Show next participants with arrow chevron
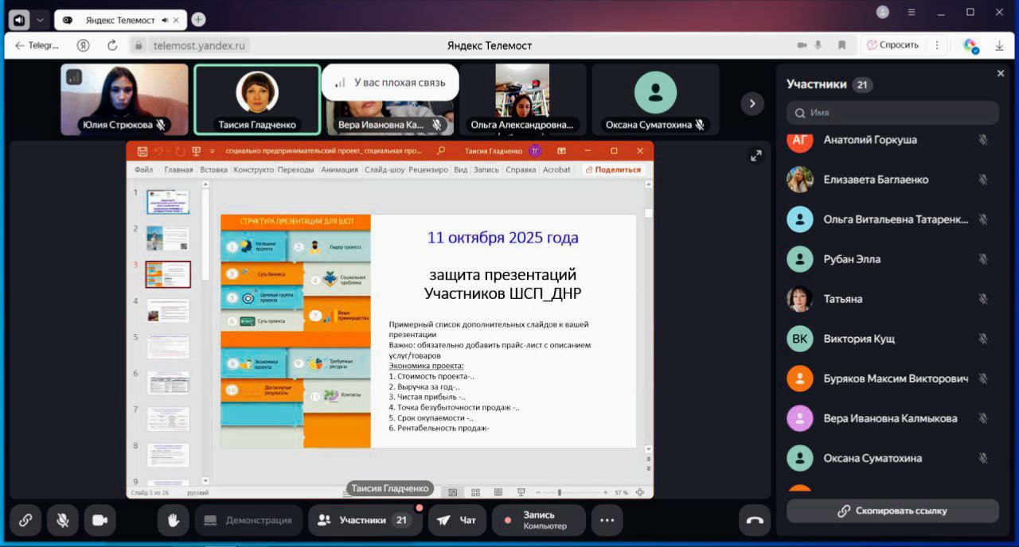The width and height of the screenshot is (1019, 547). [x=752, y=103]
